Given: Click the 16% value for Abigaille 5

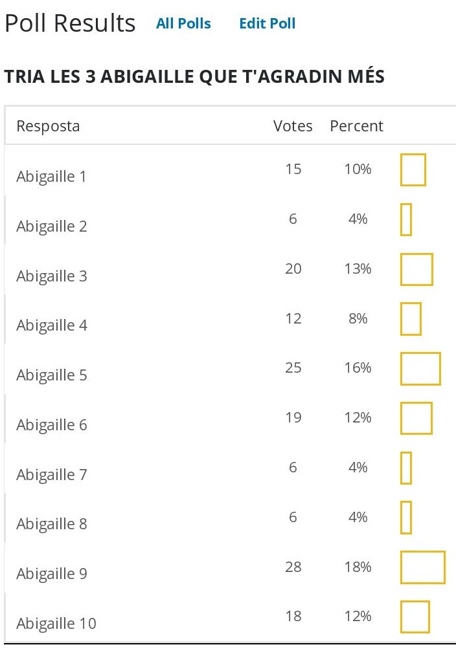Looking at the screenshot, I should coord(358,368).
